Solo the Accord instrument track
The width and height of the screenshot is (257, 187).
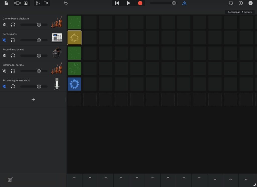(13, 56)
